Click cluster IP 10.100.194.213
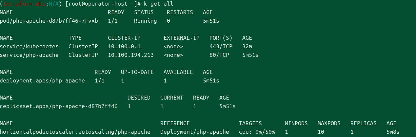 [131, 55]
